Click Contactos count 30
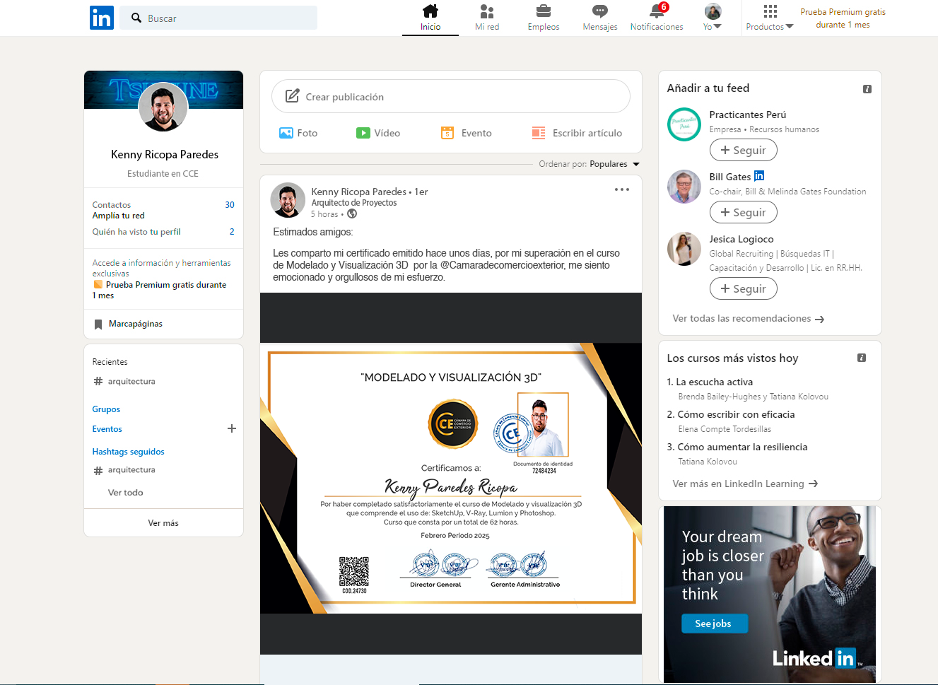Screen dimensions: 938x685 pyautogui.click(x=230, y=205)
